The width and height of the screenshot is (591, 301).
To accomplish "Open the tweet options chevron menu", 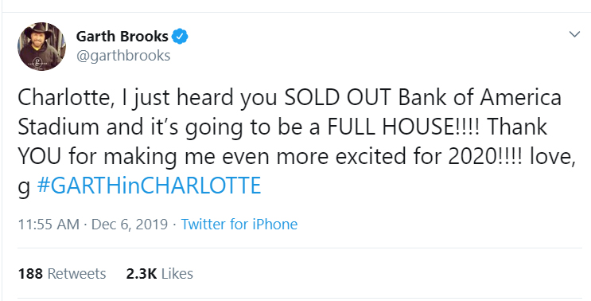I will 574,35.
